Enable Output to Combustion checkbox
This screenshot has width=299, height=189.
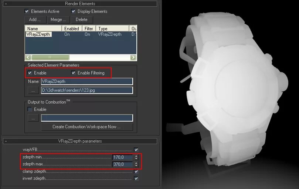30,109
